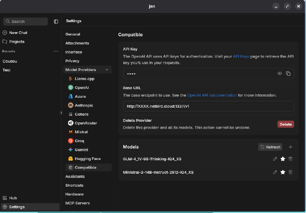Follow the OpenAI API documentation link
Image resolution: width=306 pixels, height=213 pixels.
pyautogui.click(x=212, y=95)
